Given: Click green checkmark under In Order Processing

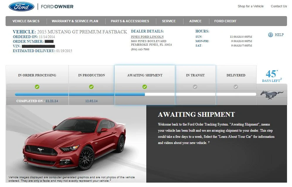Looking at the screenshot, I should 37,87.
